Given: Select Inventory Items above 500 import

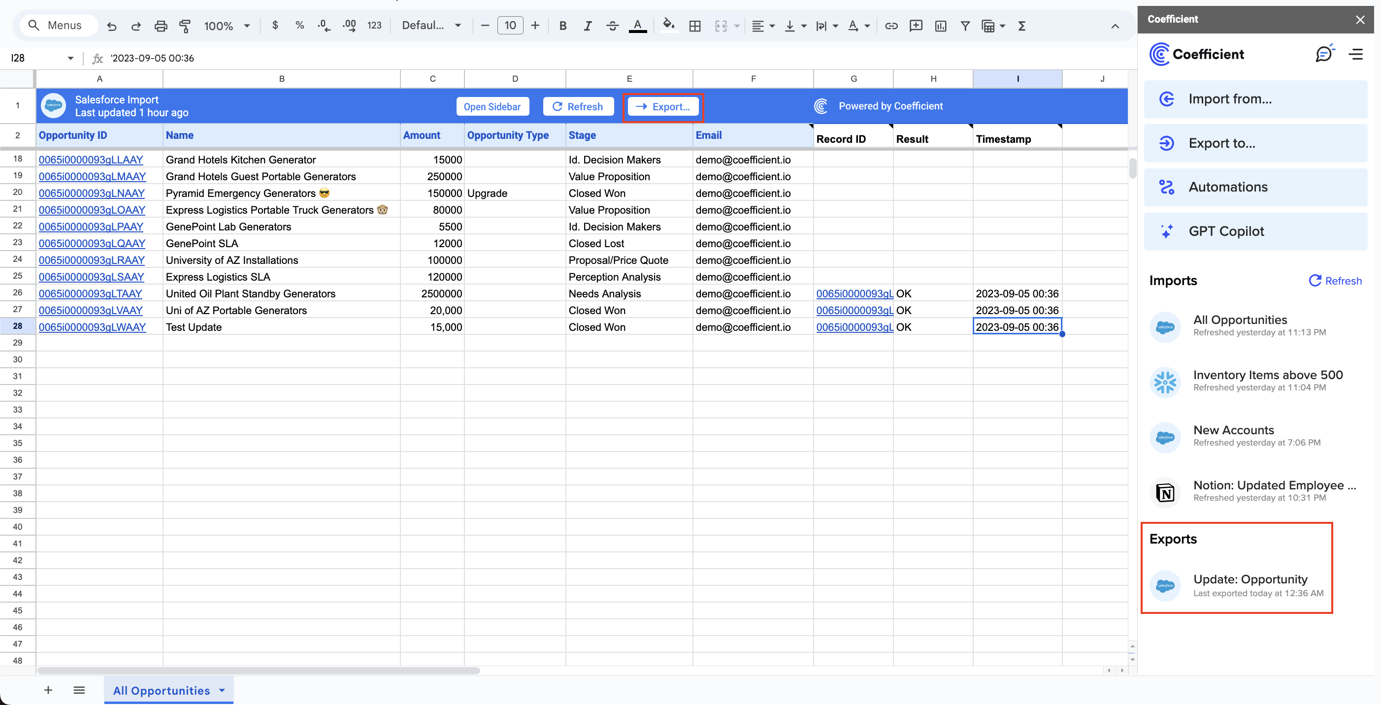Looking at the screenshot, I should point(1255,381).
